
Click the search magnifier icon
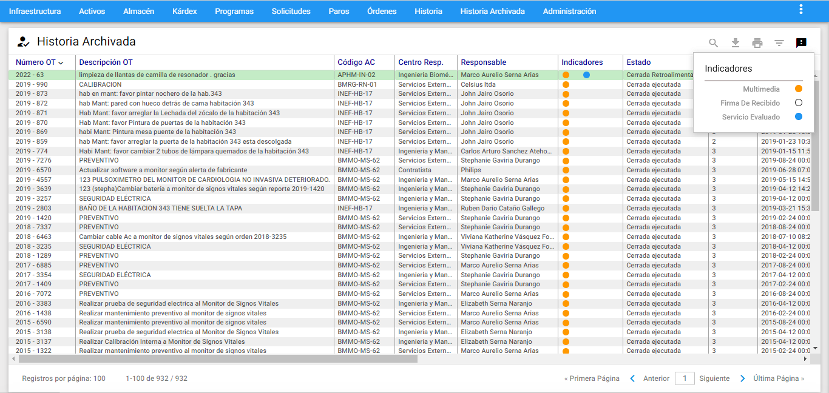(714, 43)
